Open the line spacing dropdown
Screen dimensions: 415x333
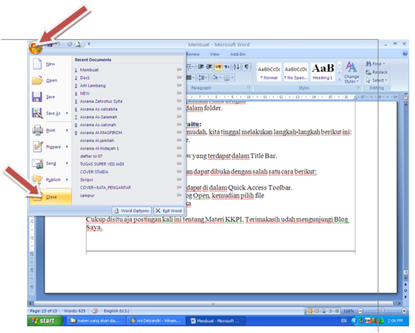point(205,77)
